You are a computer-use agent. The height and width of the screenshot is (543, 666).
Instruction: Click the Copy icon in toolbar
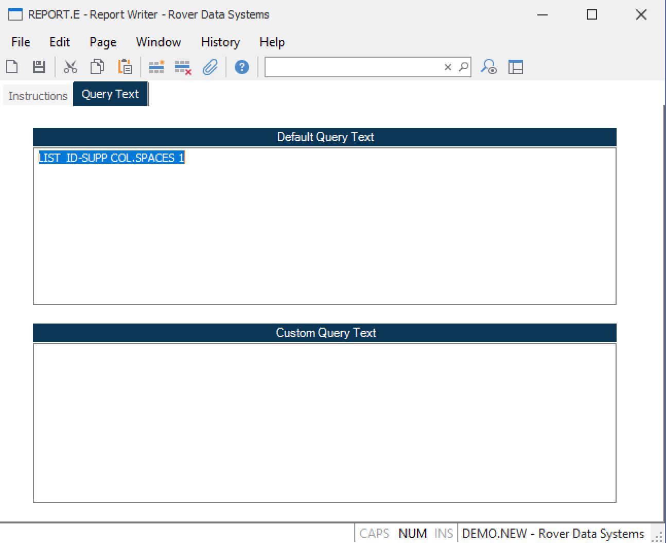point(97,67)
